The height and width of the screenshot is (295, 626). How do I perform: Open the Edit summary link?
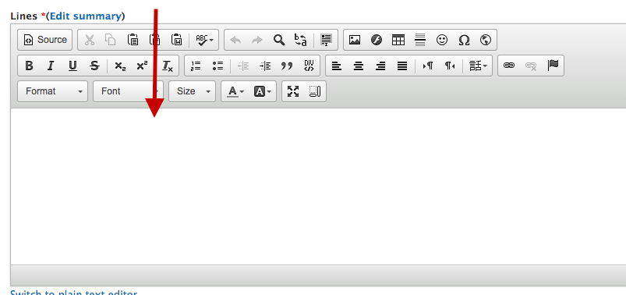click(86, 16)
